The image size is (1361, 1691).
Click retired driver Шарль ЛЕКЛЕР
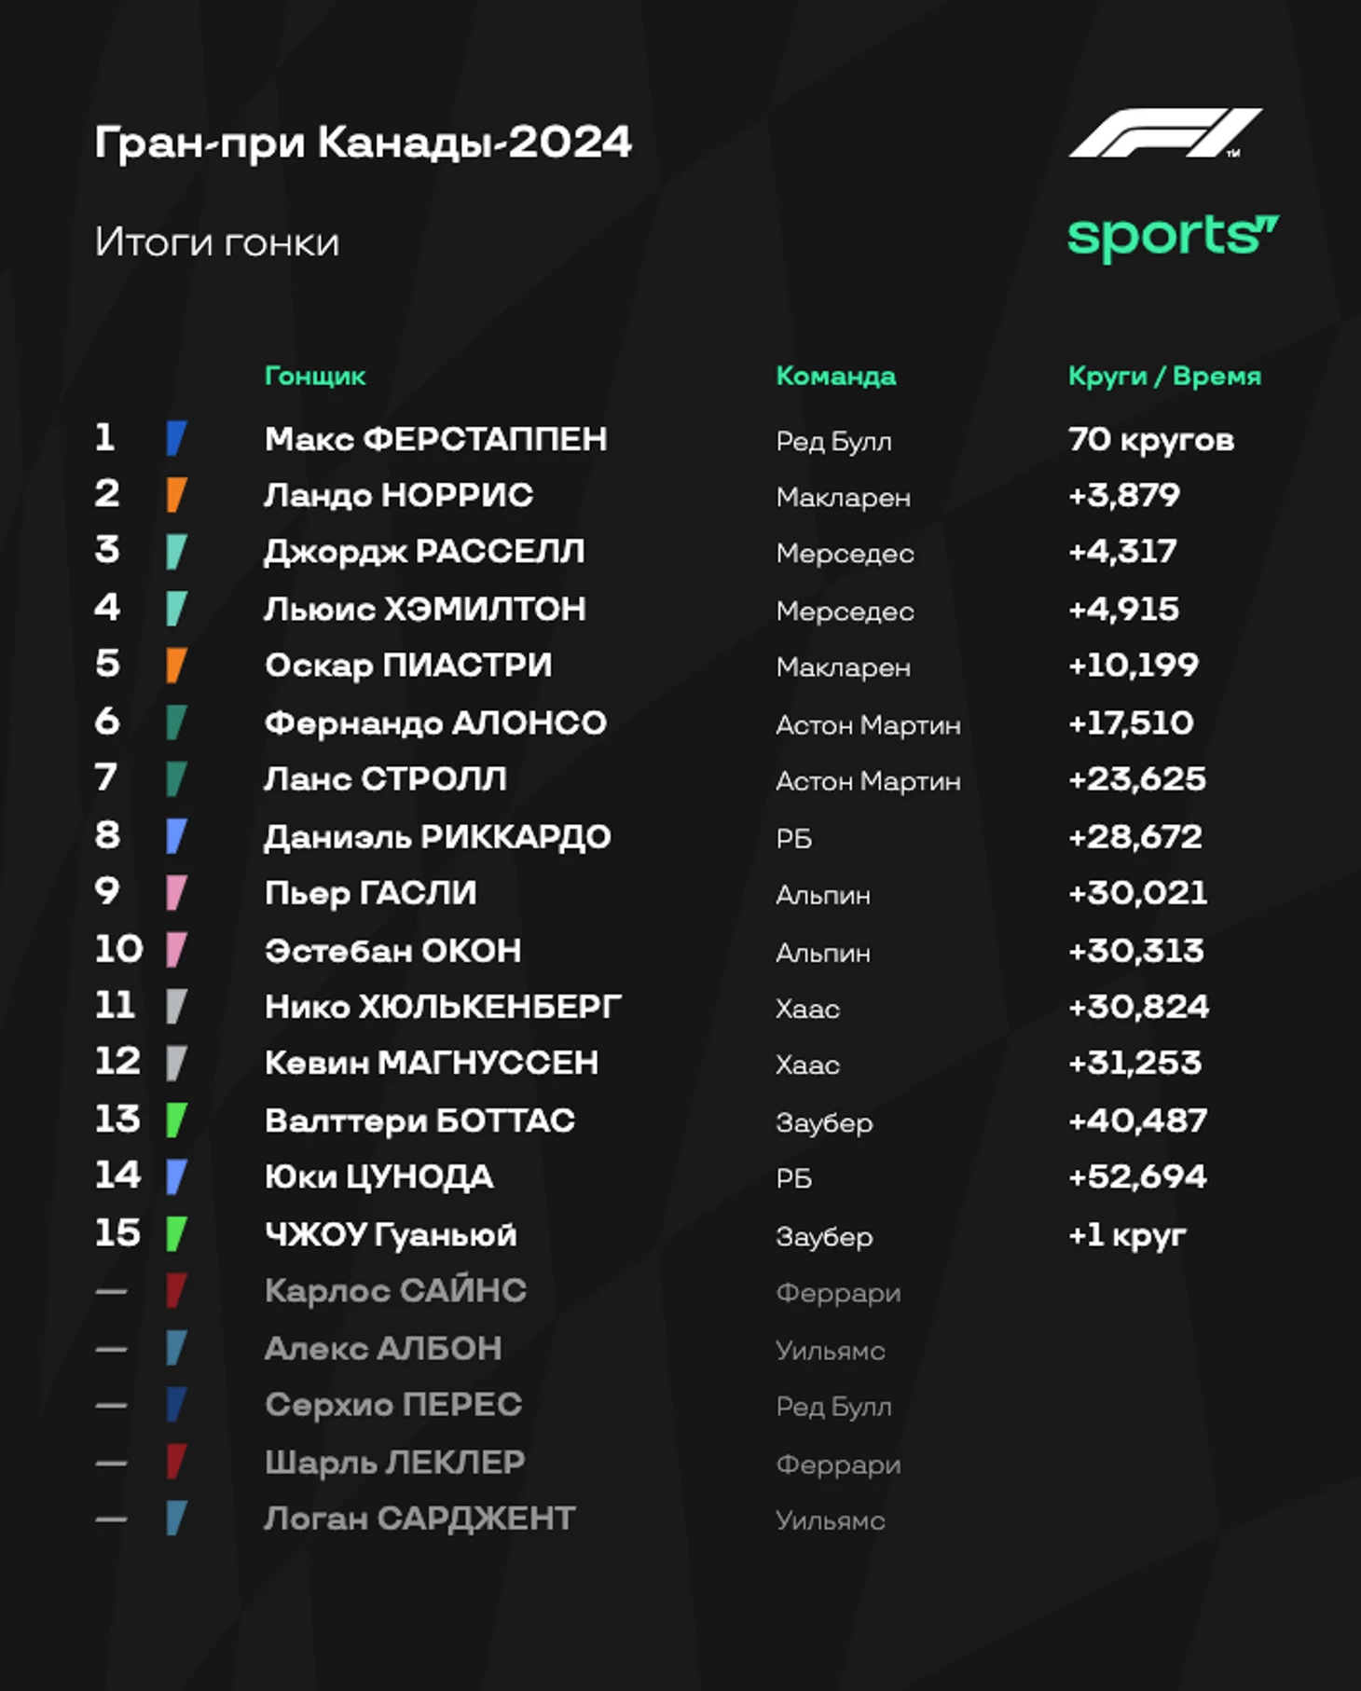(x=394, y=1462)
